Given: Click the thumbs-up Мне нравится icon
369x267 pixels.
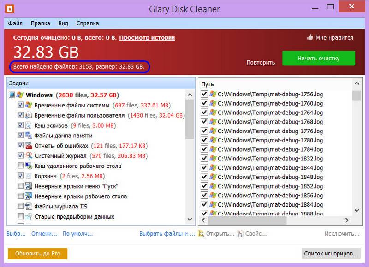Looking at the screenshot, I should [310, 38].
